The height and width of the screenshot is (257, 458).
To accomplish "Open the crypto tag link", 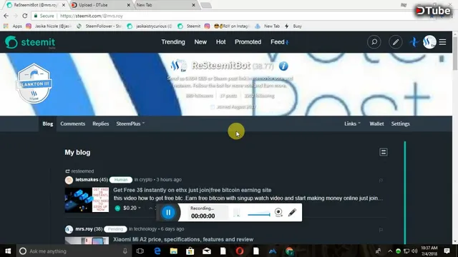I will tap(146, 179).
